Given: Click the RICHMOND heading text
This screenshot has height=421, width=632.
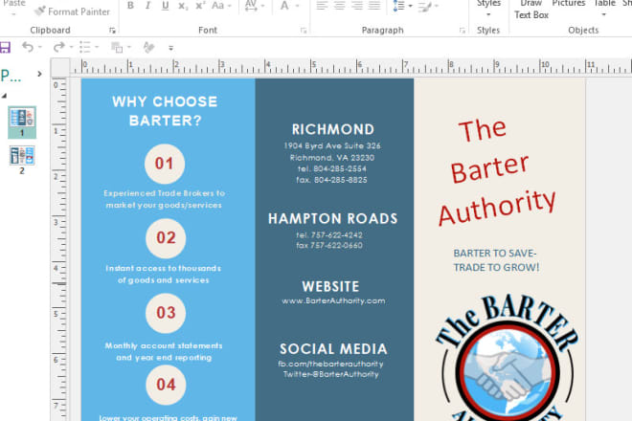Looking at the screenshot, I should tap(333, 129).
